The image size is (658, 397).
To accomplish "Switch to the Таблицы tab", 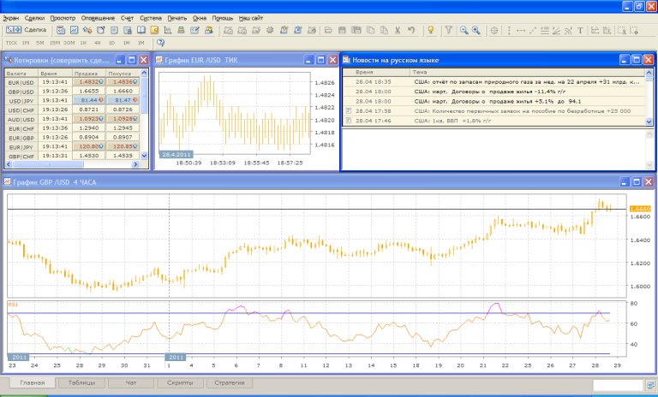I will coord(82,384).
